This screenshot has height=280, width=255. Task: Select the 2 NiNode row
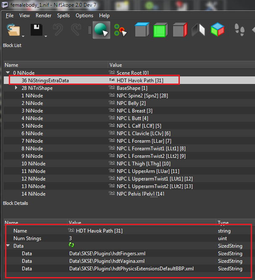click(129, 103)
